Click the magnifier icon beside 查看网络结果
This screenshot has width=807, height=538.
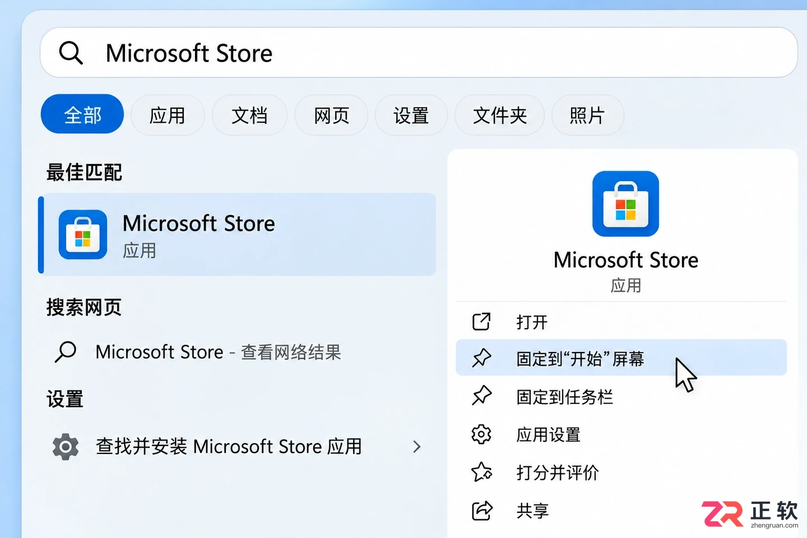66,352
